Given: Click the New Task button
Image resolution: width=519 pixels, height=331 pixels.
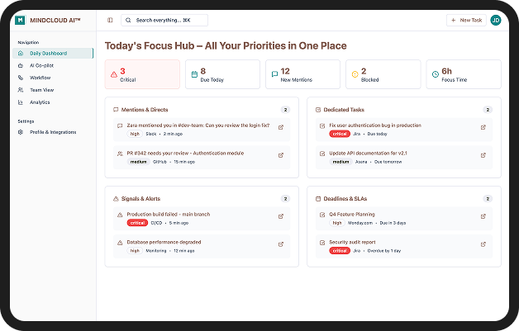Looking at the screenshot, I should tap(466, 20).
